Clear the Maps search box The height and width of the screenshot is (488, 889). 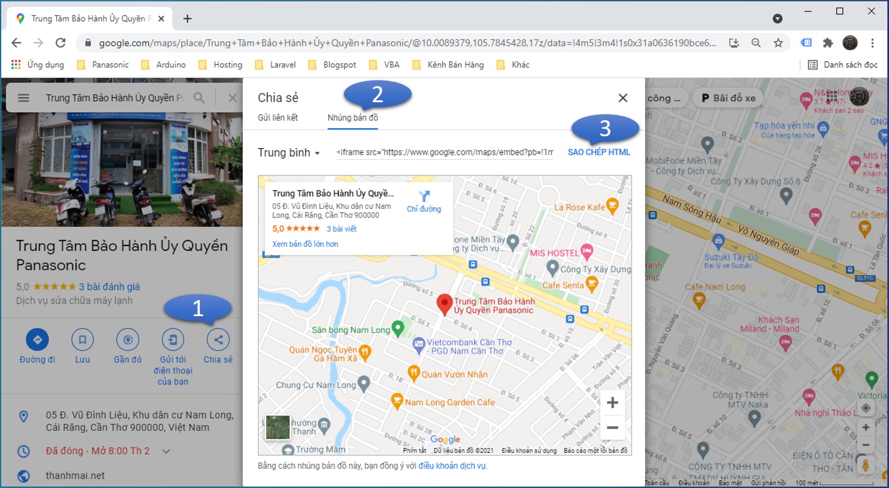point(232,98)
